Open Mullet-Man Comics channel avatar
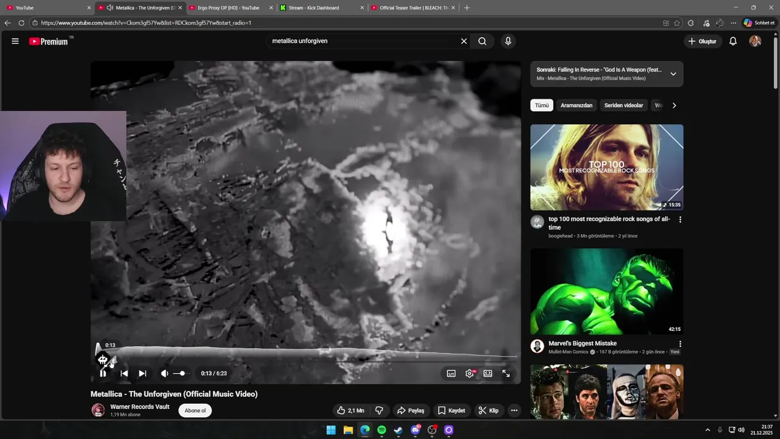This screenshot has width=780, height=439. coord(537,346)
